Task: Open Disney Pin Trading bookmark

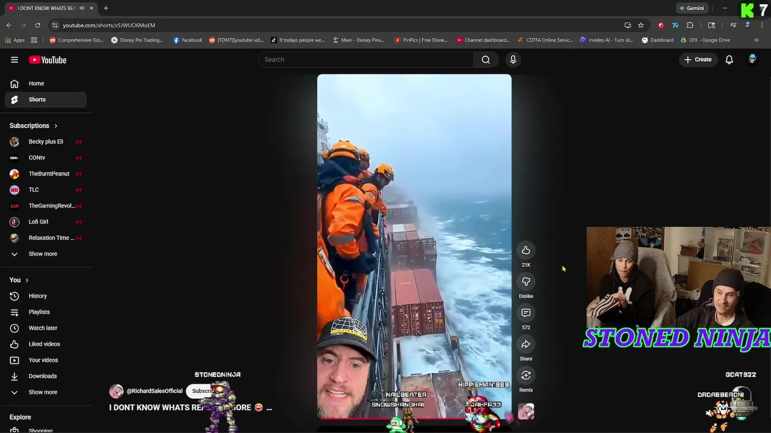Action: tap(137, 40)
